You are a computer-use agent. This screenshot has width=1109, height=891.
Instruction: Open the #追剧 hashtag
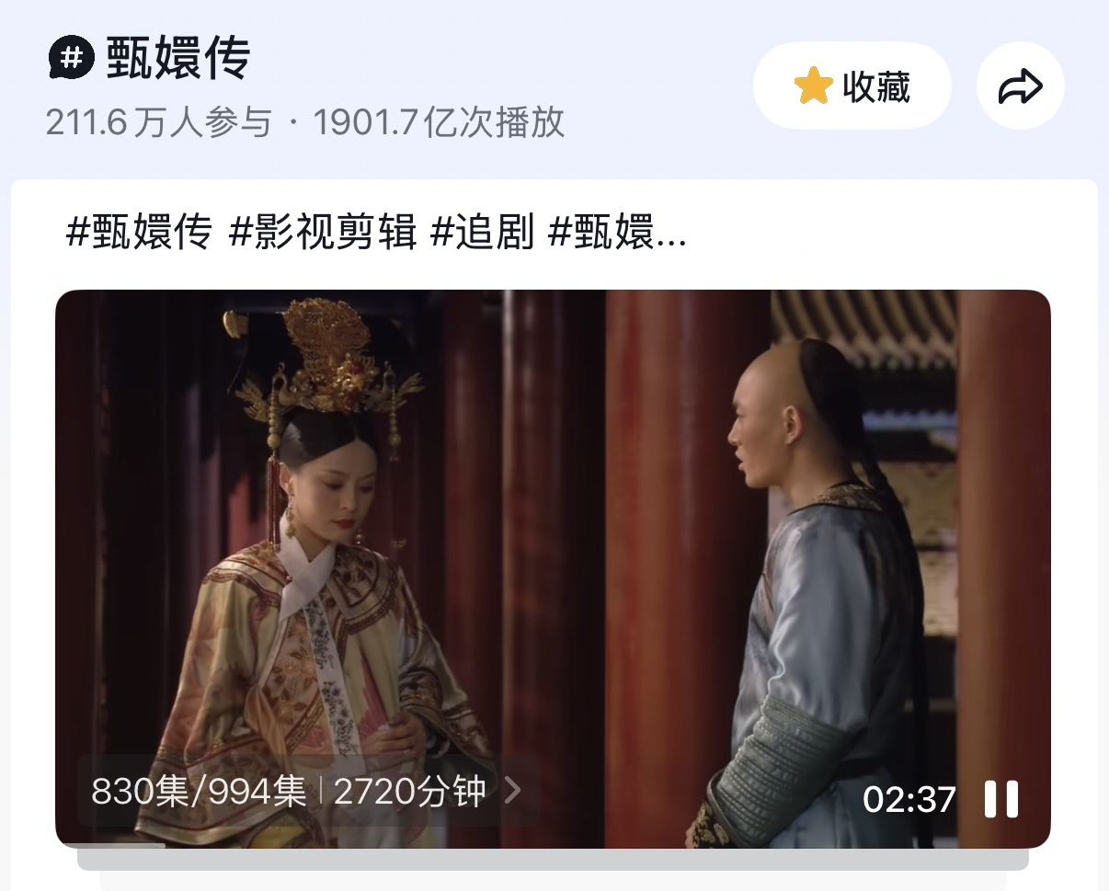pos(483,234)
